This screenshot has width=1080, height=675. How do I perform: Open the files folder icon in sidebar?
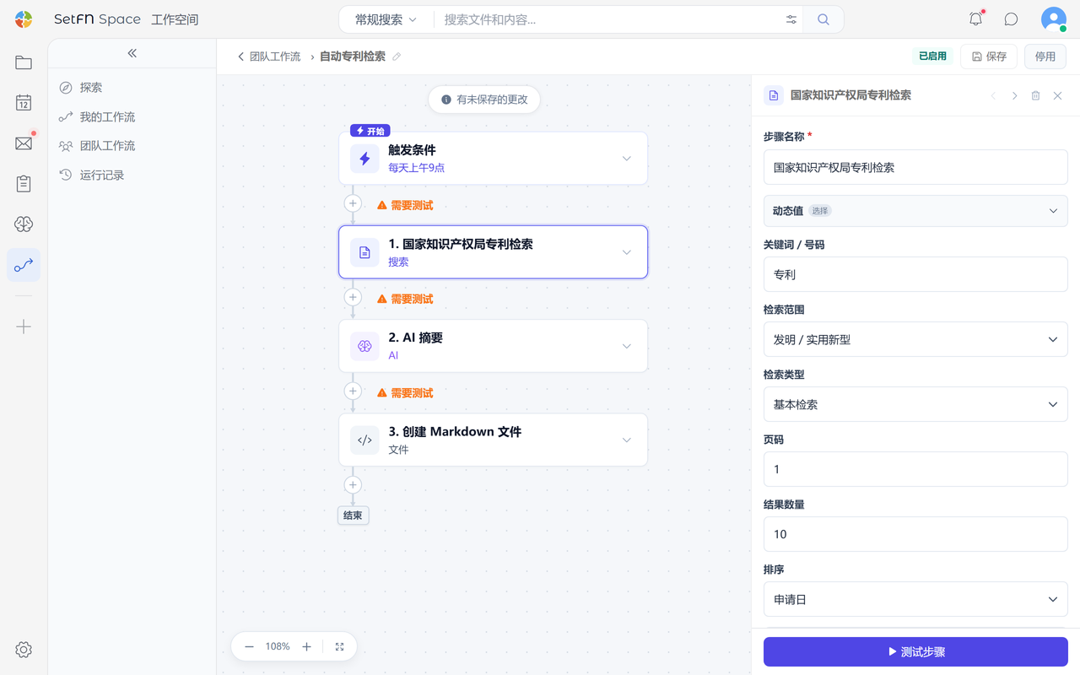point(24,62)
